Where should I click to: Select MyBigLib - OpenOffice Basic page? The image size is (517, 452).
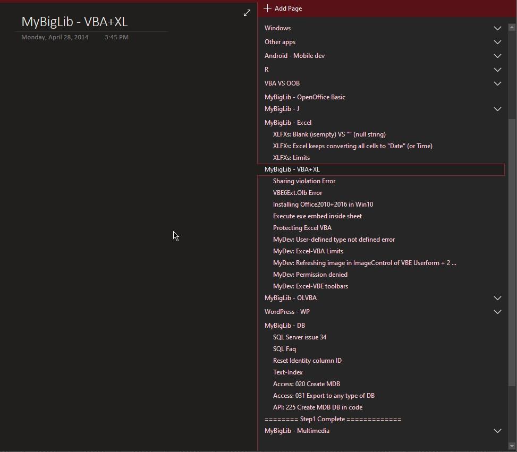coord(305,97)
